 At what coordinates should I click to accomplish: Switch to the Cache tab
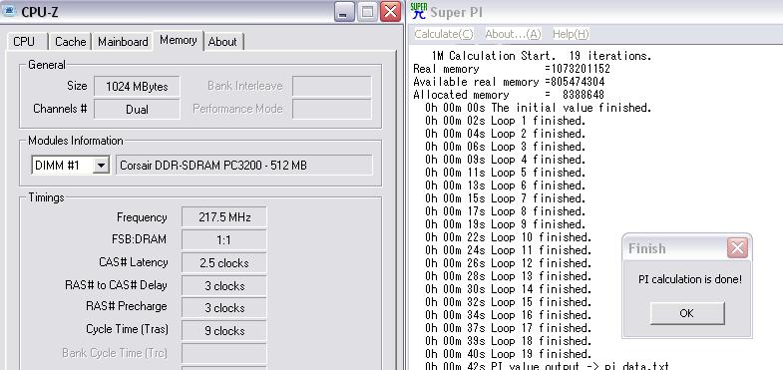(x=71, y=42)
